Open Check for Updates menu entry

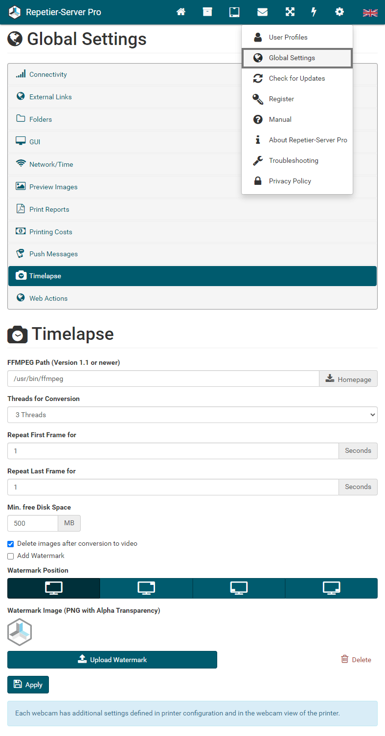point(296,78)
